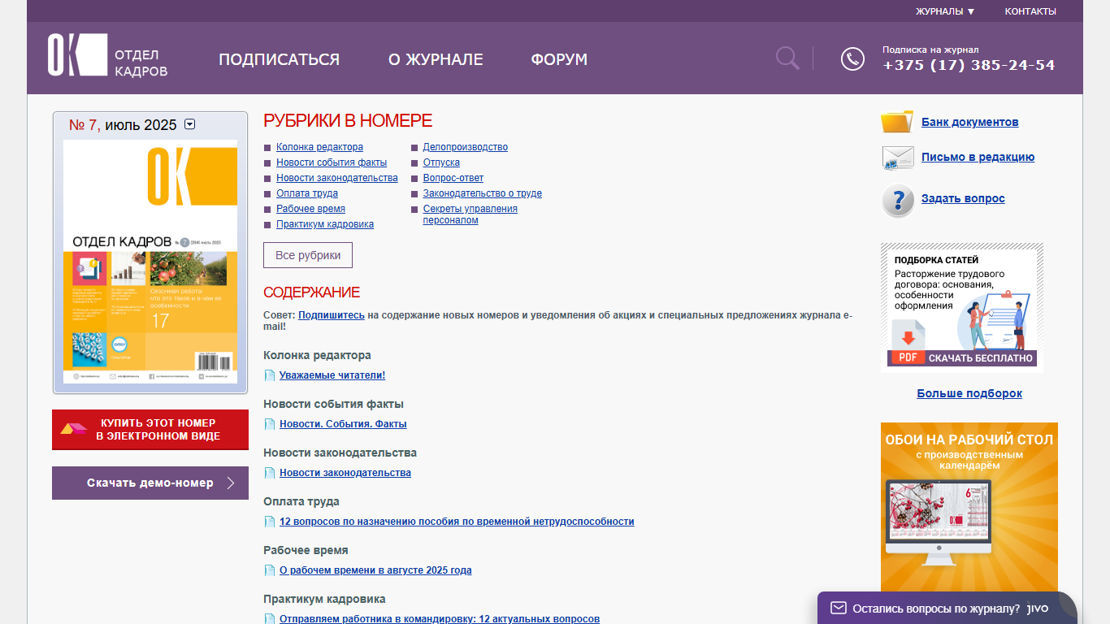Image resolution: width=1110 pixels, height=624 pixels.
Task: Click Задать вопрос link
Action: [x=963, y=198]
